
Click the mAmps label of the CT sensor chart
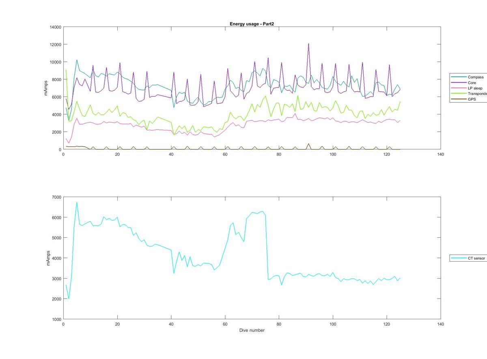pyautogui.click(x=47, y=258)
